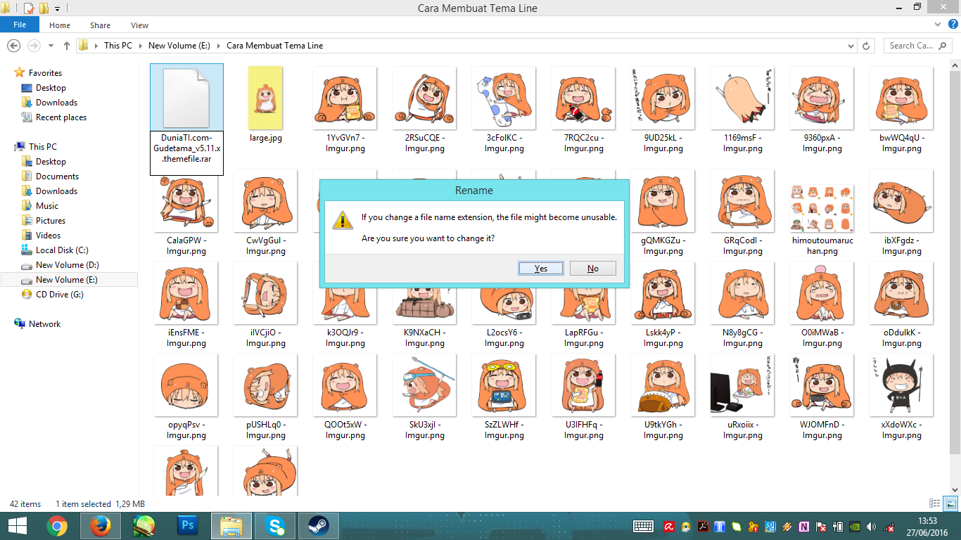Open the Home ribbon tab
The width and height of the screenshot is (961, 540).
(60, 25)
